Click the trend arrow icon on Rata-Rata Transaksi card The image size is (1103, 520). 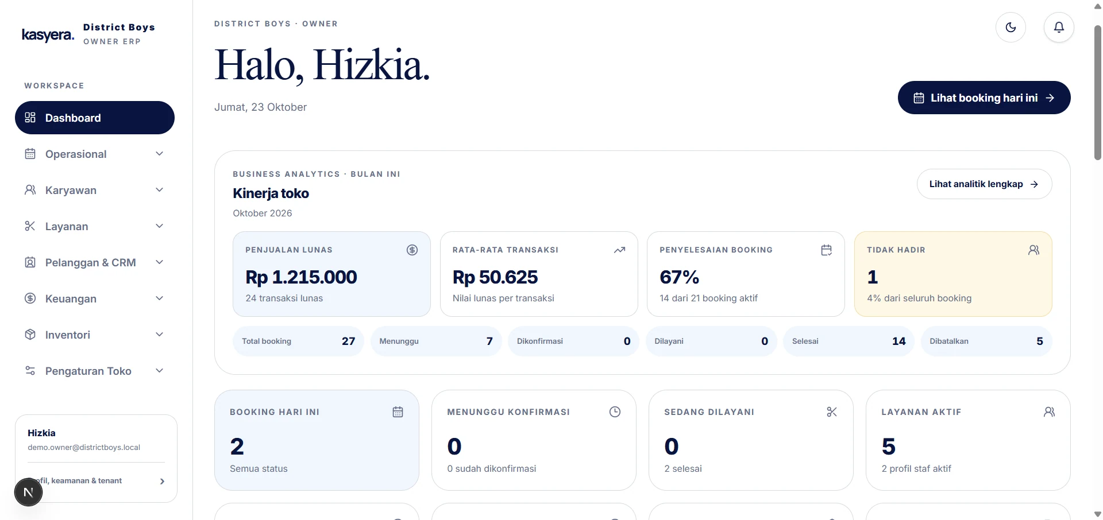click(x=619, y=250)
